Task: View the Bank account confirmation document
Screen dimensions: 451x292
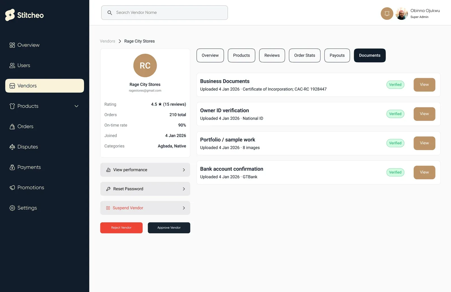Action: [425, 172]
